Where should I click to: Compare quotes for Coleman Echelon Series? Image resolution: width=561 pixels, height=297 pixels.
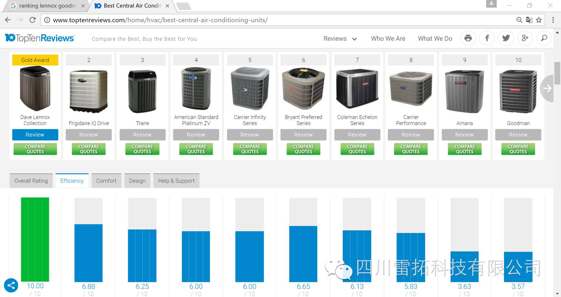(x=357, y=149)
